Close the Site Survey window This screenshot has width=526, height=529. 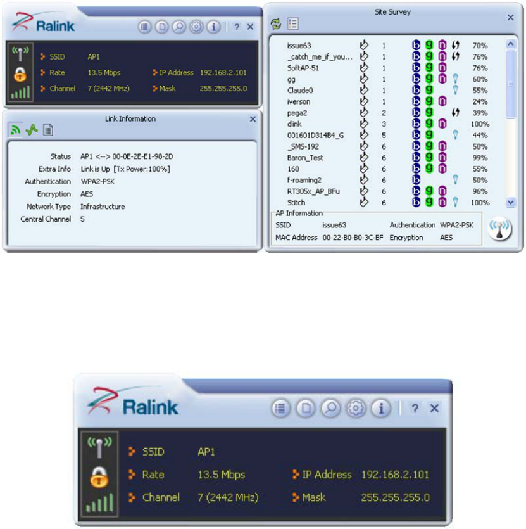coord(510,18)
